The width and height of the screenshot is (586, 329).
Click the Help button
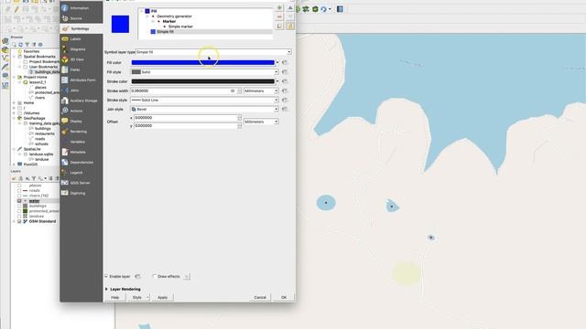[x=115, y=297]
